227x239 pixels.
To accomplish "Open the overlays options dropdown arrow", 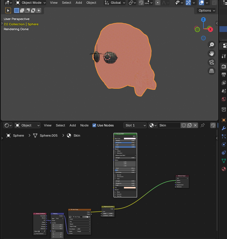I will (x=207, y=3).
